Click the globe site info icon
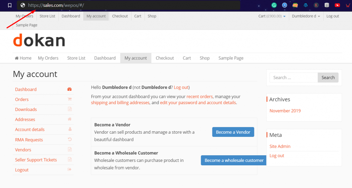The width and height of the screenshot is (352, 188). coord(23,5)
